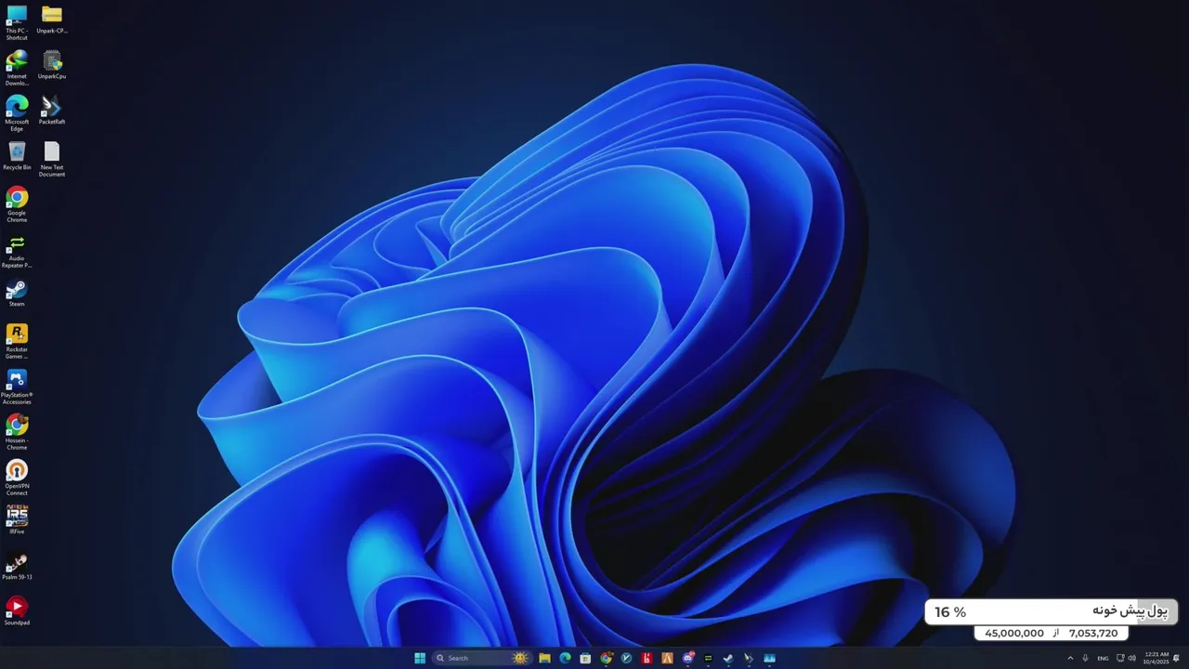Open the volume speaker tray icon
Screen dimensions: 1189x669
[x=1131, y=658]
